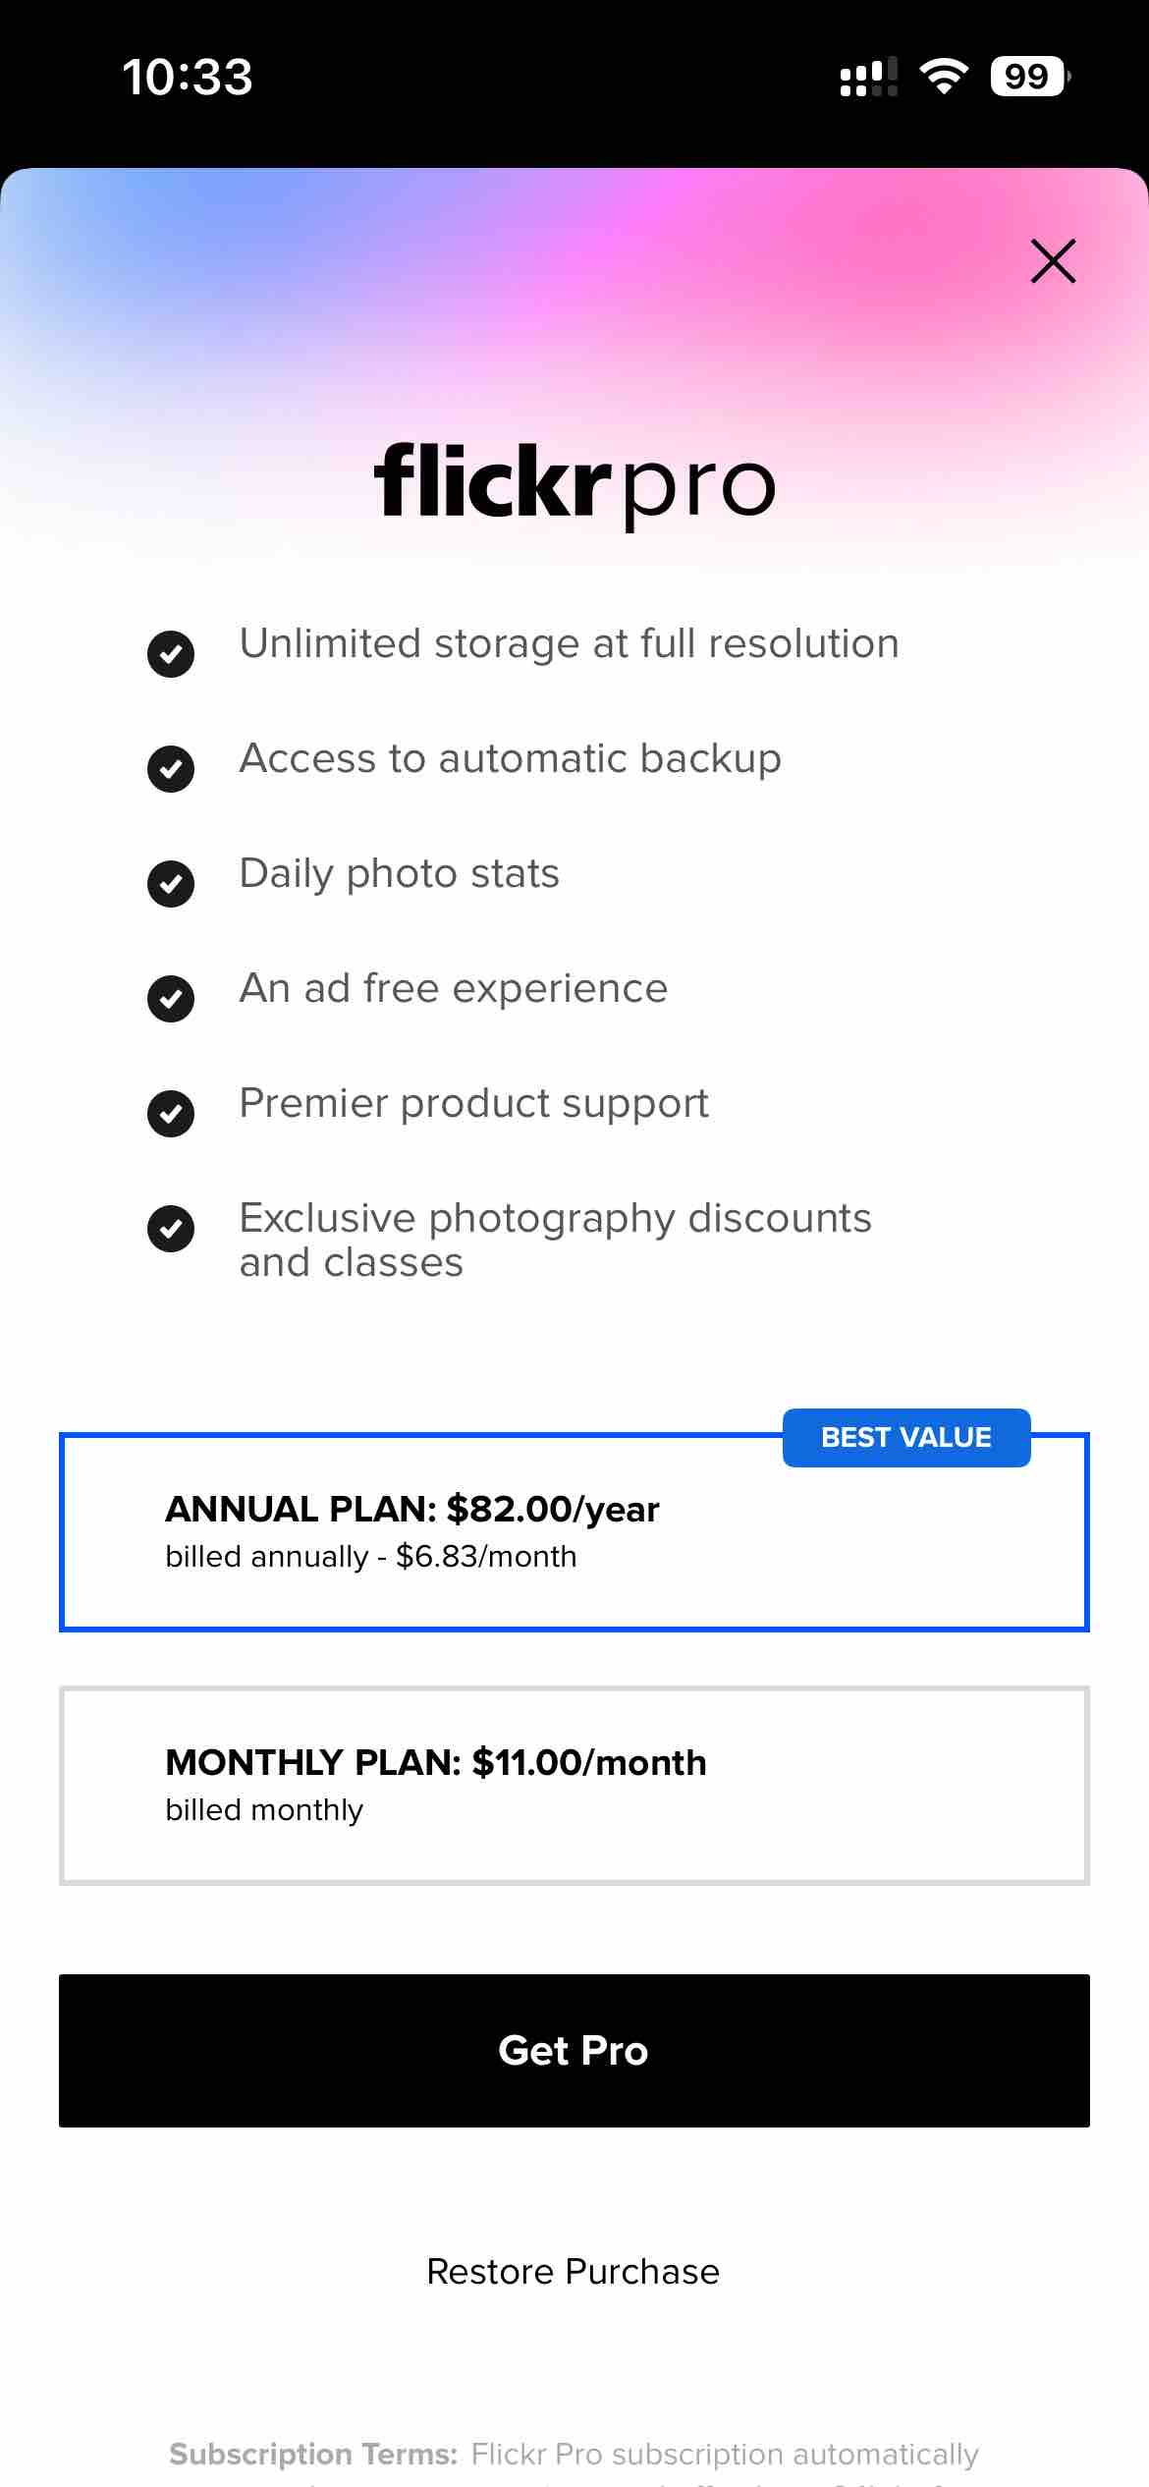Tap the checkmark next to ad free experience
1149x2487 pixels.
(x=171, y=998)
